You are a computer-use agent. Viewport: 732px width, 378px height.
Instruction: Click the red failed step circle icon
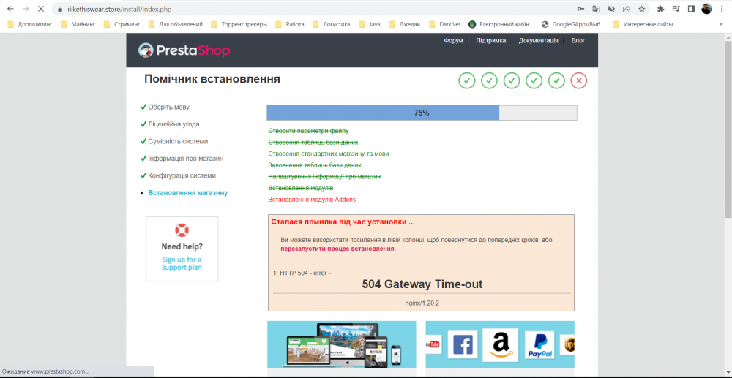579,80
